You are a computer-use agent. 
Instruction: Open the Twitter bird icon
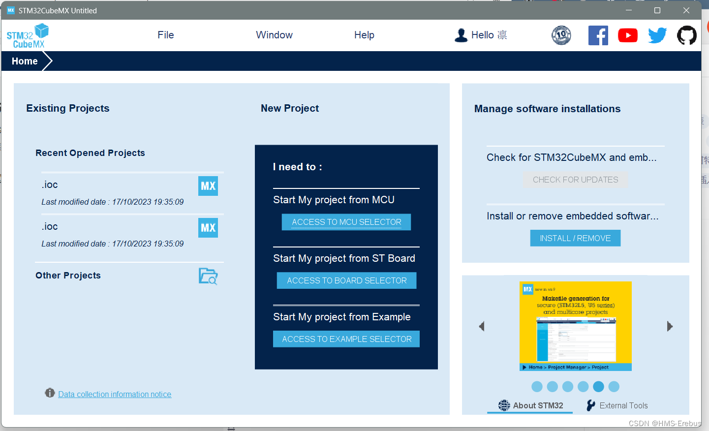(x=657, y=35)
